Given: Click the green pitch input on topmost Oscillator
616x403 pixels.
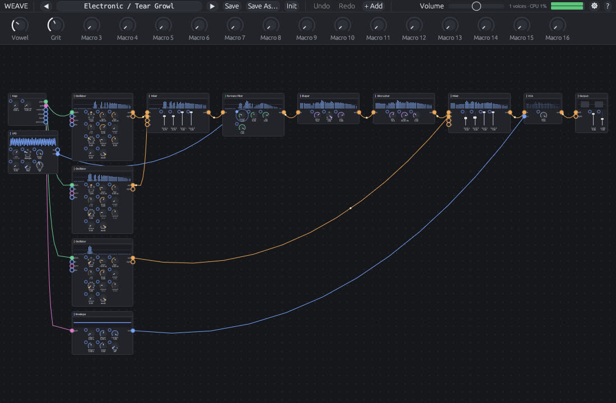Looking at the screenshot, I should coord(72,113).
